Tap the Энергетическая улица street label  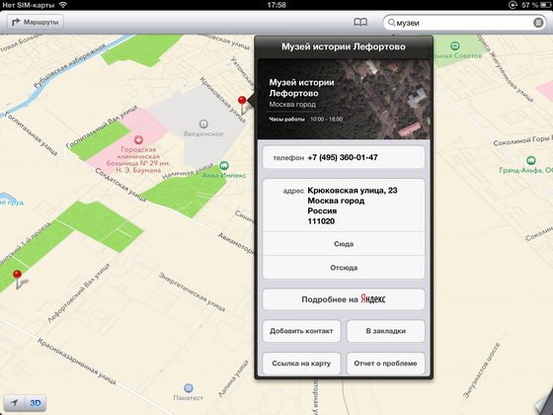pyautogui.click(x=193, y=291)
